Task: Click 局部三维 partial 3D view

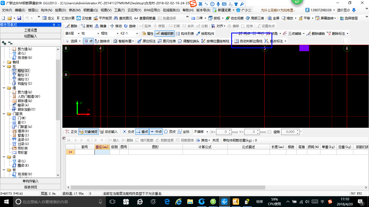Action: pyautogui.click(x=254, y=18)
